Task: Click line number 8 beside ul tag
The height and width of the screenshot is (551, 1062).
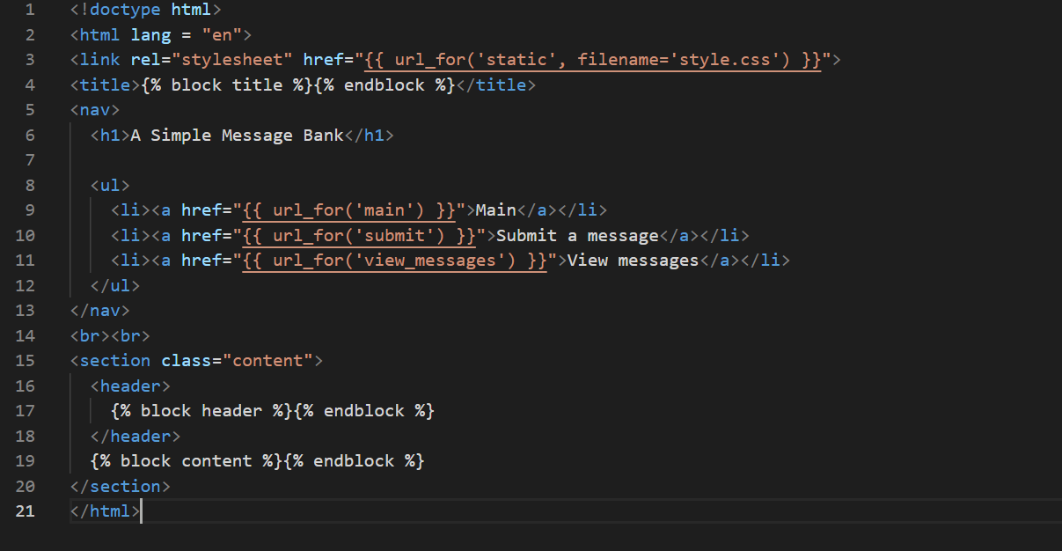Action: tap(30, 186)
